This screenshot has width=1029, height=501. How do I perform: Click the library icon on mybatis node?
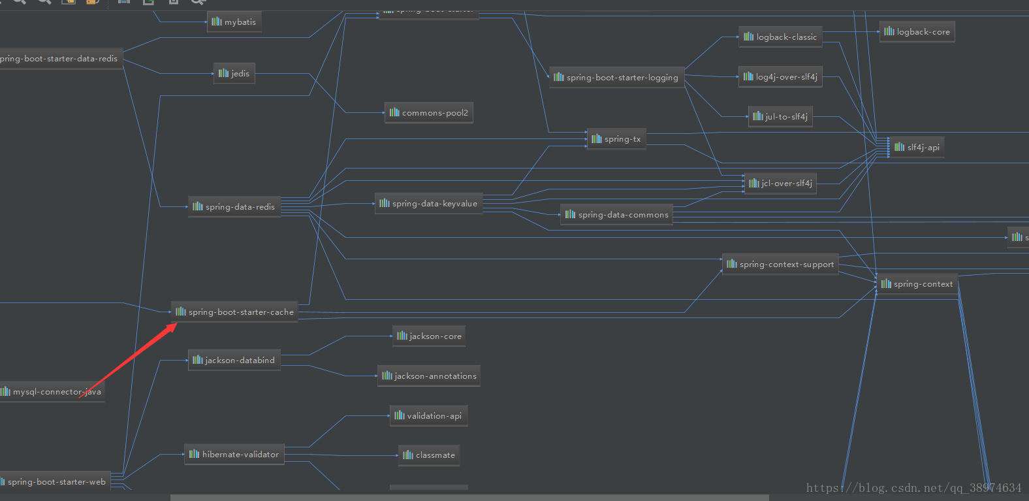217,22
